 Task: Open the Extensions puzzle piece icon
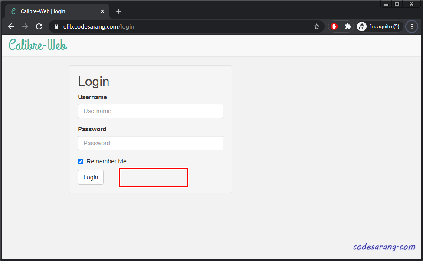[348, 26]
